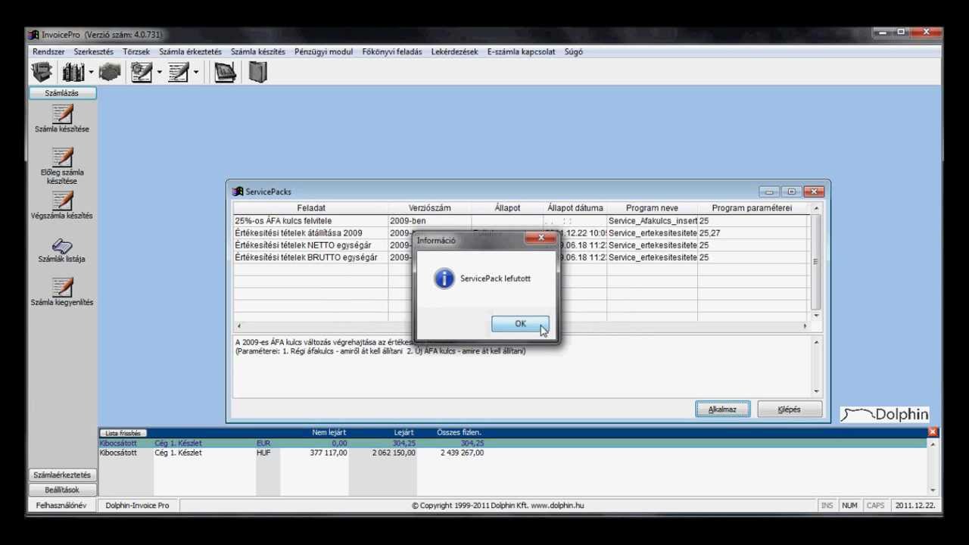
Task: Click the InvoicePro app icon in the title bar
Action: 33,35
